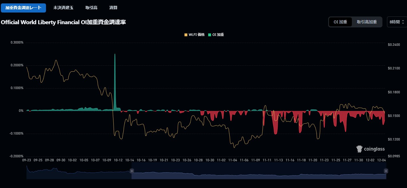The width and height of the screenshot is (407, 188).
Task: Click the $0.2400 price axis label
Action: [x=394, y=45]
